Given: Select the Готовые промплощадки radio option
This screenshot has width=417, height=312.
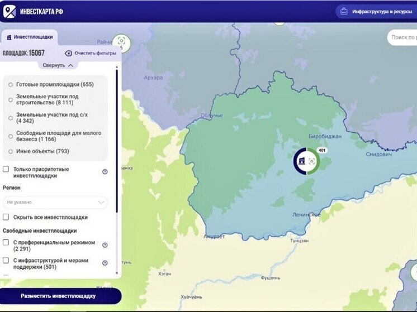Looking at the screenshot, I should 11,85.
